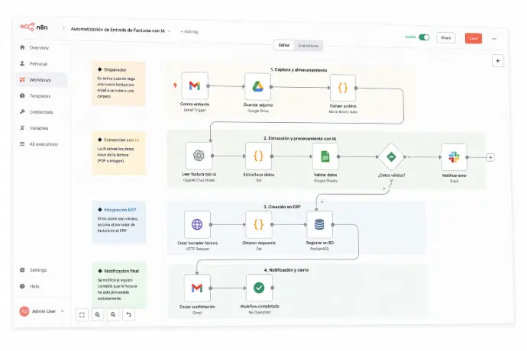Open the three-dot more options menu
The image size is (527, 351).
494,39
